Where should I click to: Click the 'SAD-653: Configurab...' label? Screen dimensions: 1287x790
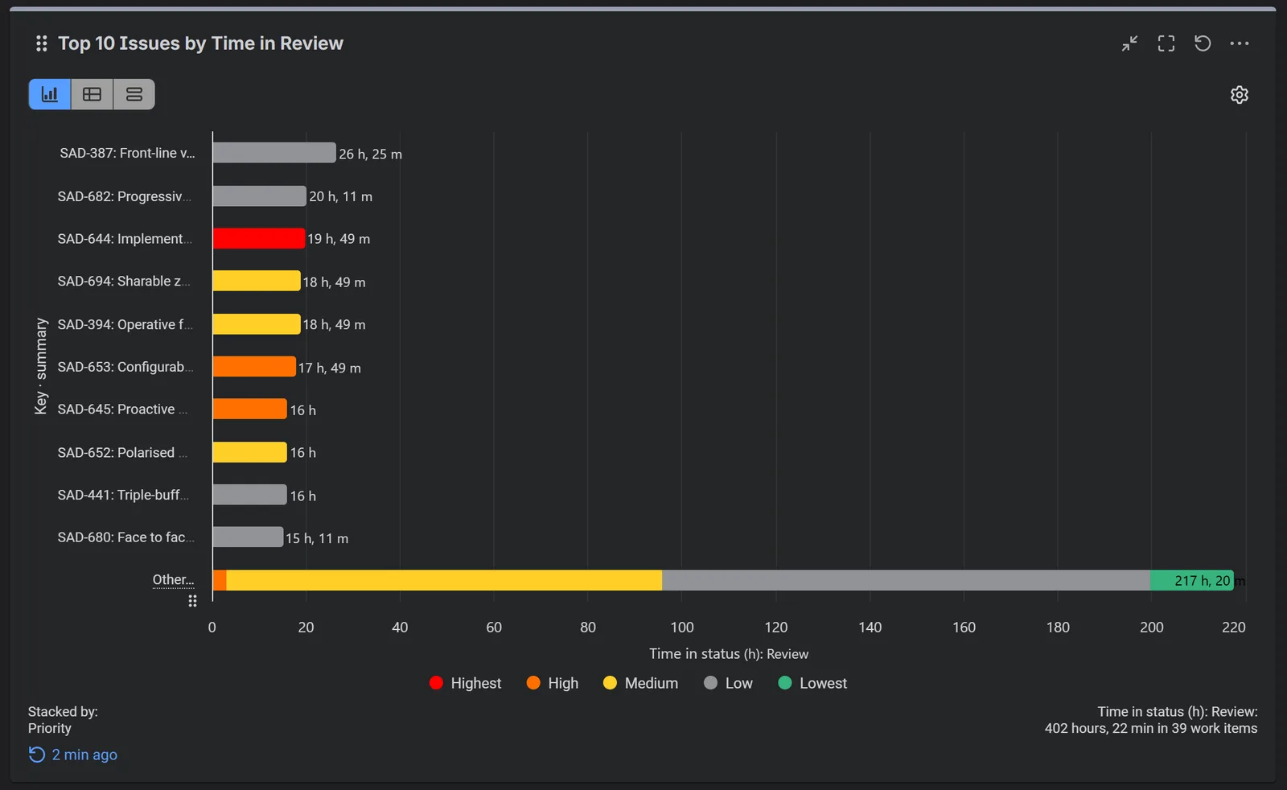tap(125, 367)
